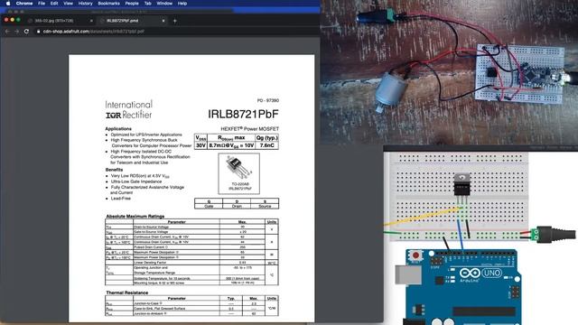Go back to previous page

click(x=7, y=32)
